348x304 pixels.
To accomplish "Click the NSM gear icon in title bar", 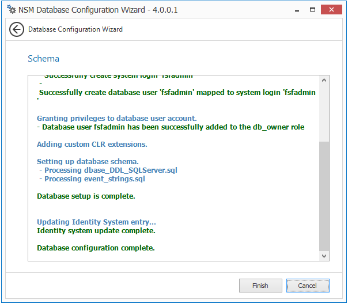I will [x=12, y=10].
